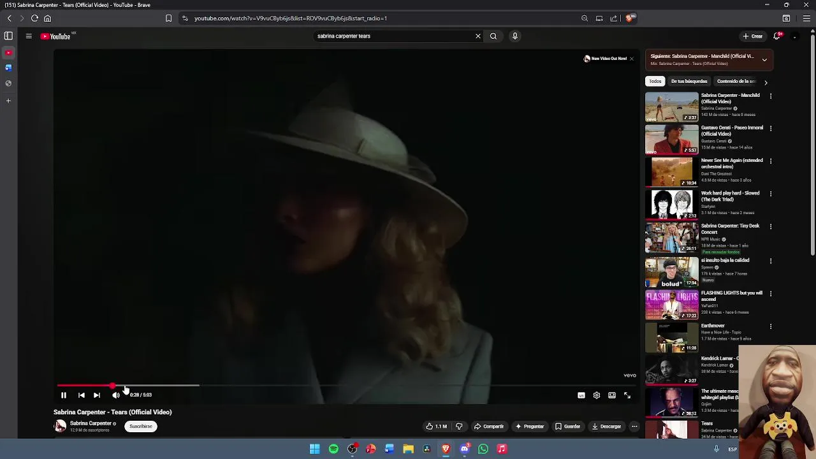Open the Earthmover video title
Screen dimensions: 816x459
coord(713,326)
